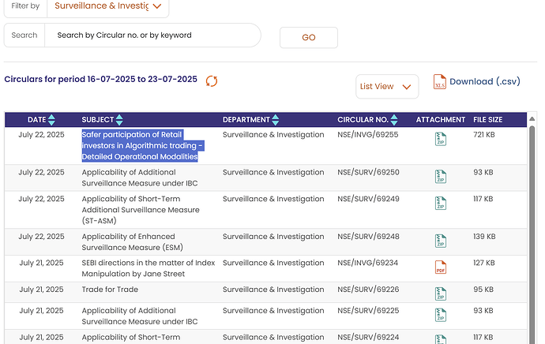
Task: Download ZIP attachment for circular NSE/SURV/69248
Action: [x=440, y=241]
